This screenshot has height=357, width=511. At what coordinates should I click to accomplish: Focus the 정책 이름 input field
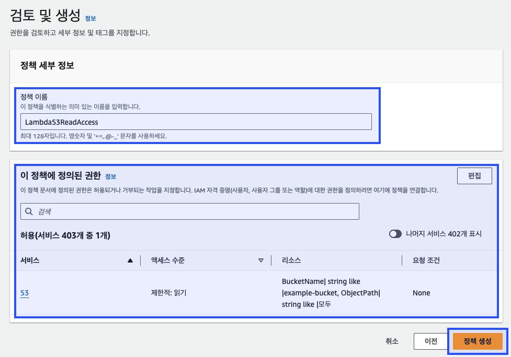point(196,122)
